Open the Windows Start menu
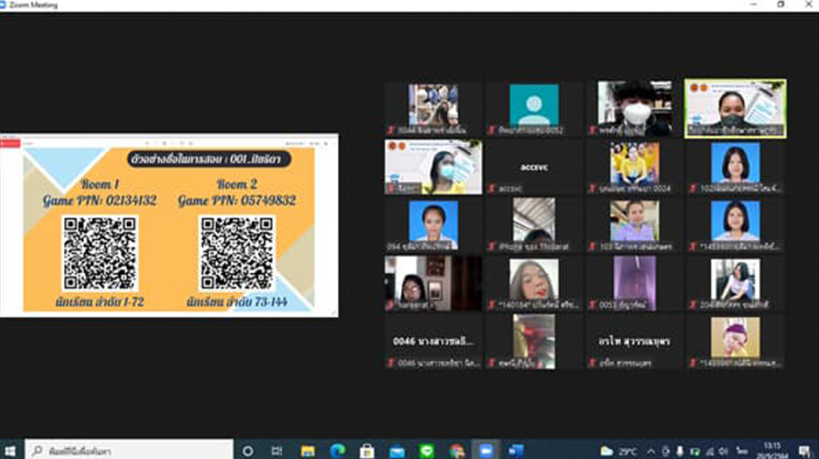This screenshot has height=459, width=819. click(10, 450)
